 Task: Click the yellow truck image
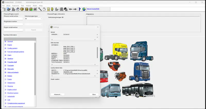click(116, 52)
